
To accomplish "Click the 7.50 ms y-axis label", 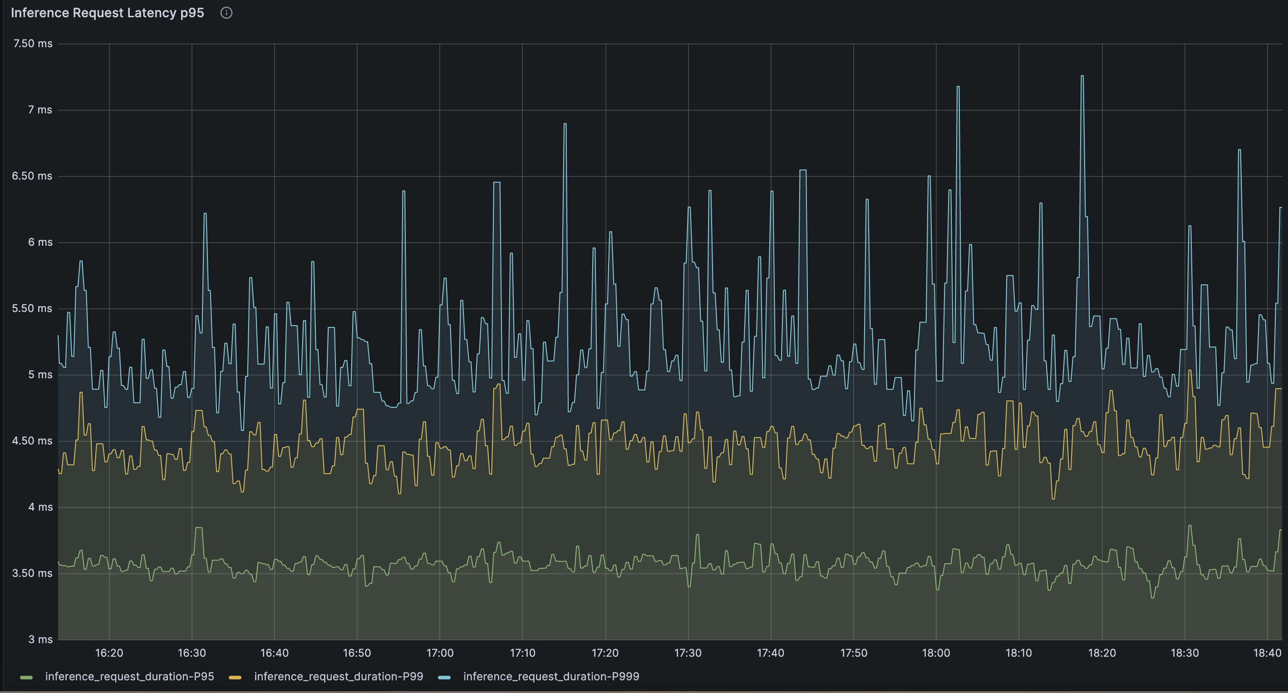I will (33, 44).
